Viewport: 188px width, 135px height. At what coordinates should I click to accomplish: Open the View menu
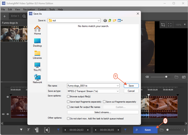coord(17,10)
